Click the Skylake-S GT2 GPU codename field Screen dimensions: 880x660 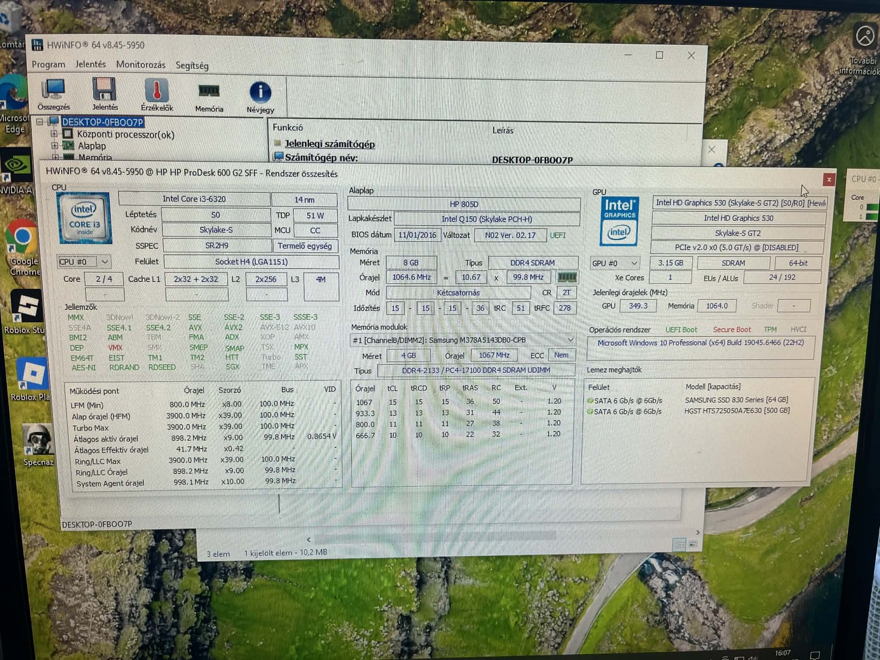737,233
